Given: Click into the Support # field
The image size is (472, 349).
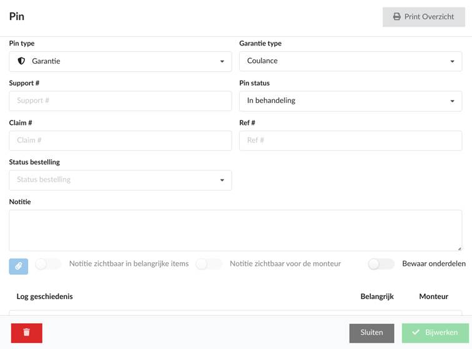Looking at the screenshot, I should (120, 101).
